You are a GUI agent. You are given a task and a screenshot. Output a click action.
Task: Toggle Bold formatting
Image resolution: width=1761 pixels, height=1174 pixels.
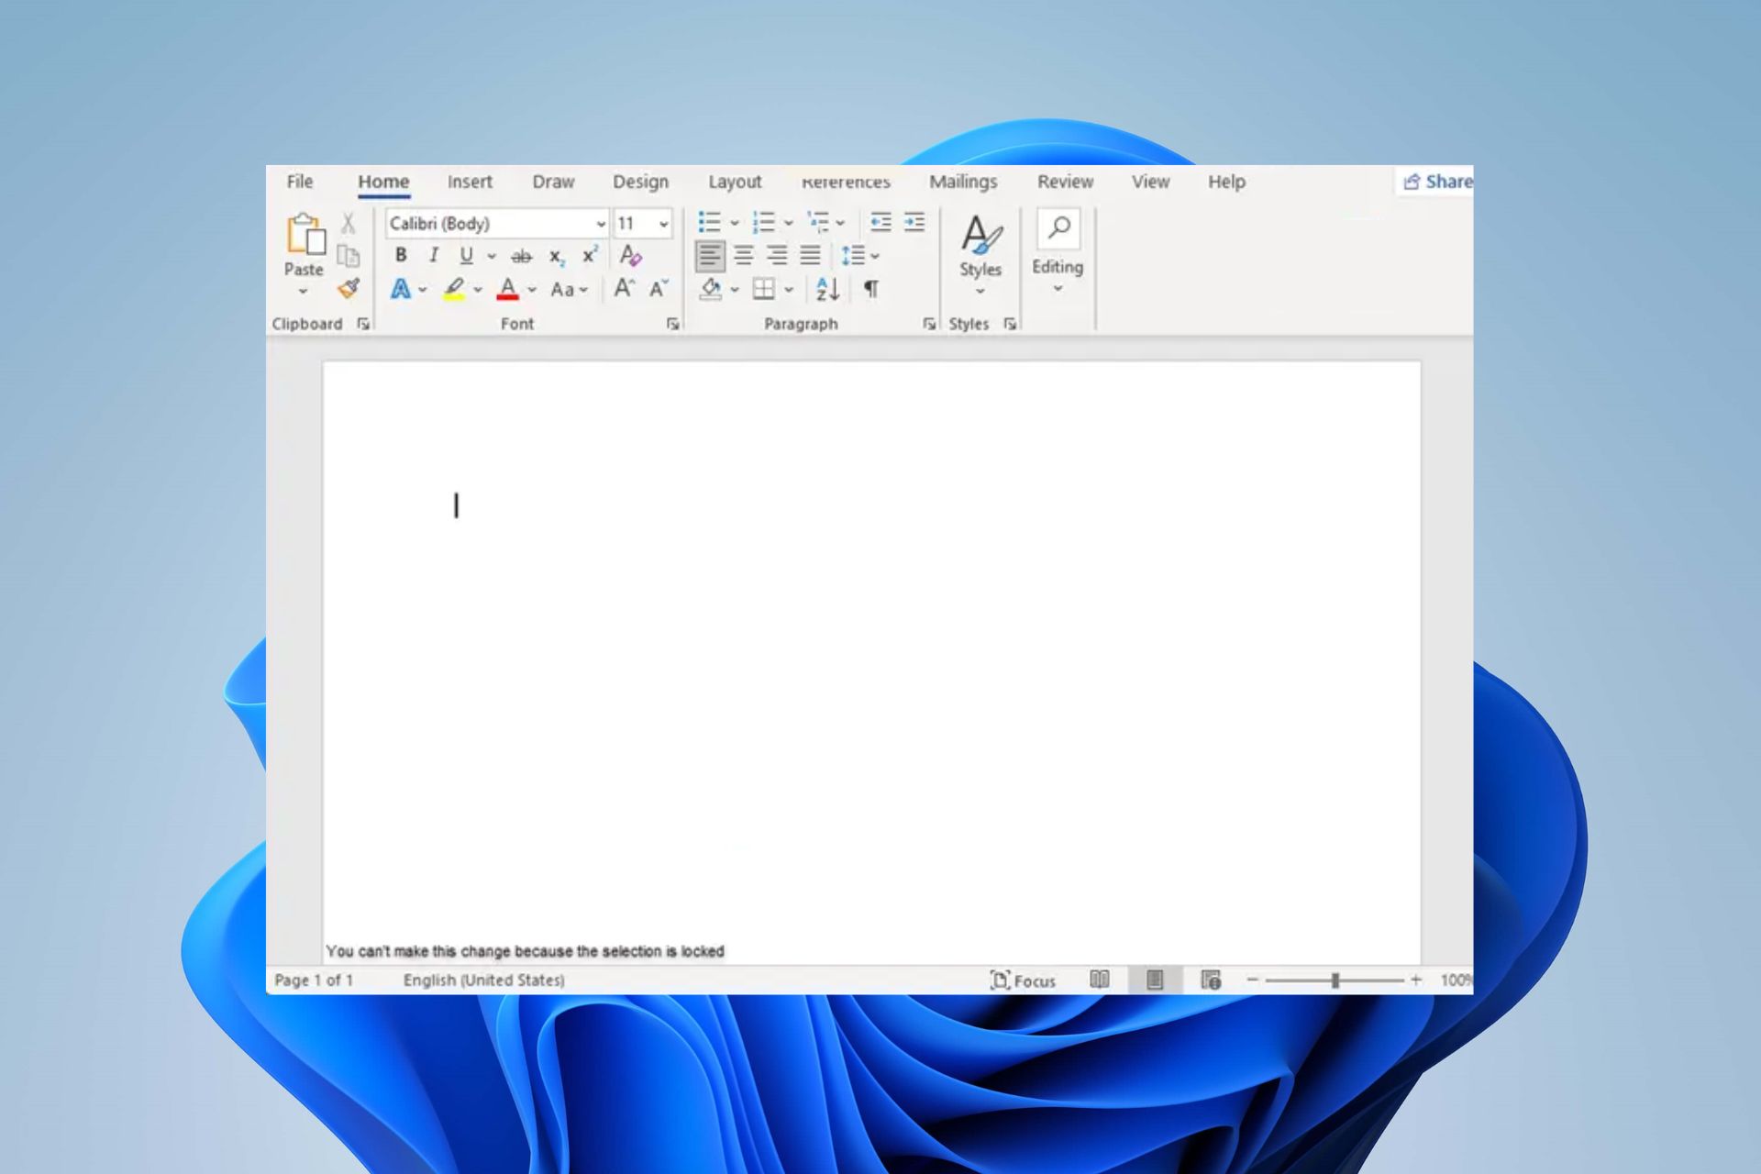(400, 255)
